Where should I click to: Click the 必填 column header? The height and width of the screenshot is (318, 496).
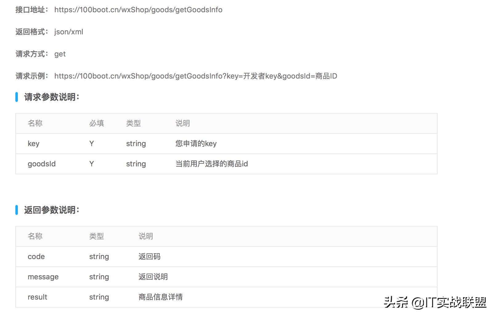pyautogui.click(x=96, y=123)
